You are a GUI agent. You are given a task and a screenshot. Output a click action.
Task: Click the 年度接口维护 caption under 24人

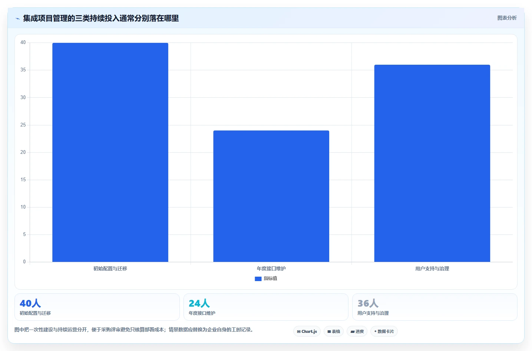point(202,313)
